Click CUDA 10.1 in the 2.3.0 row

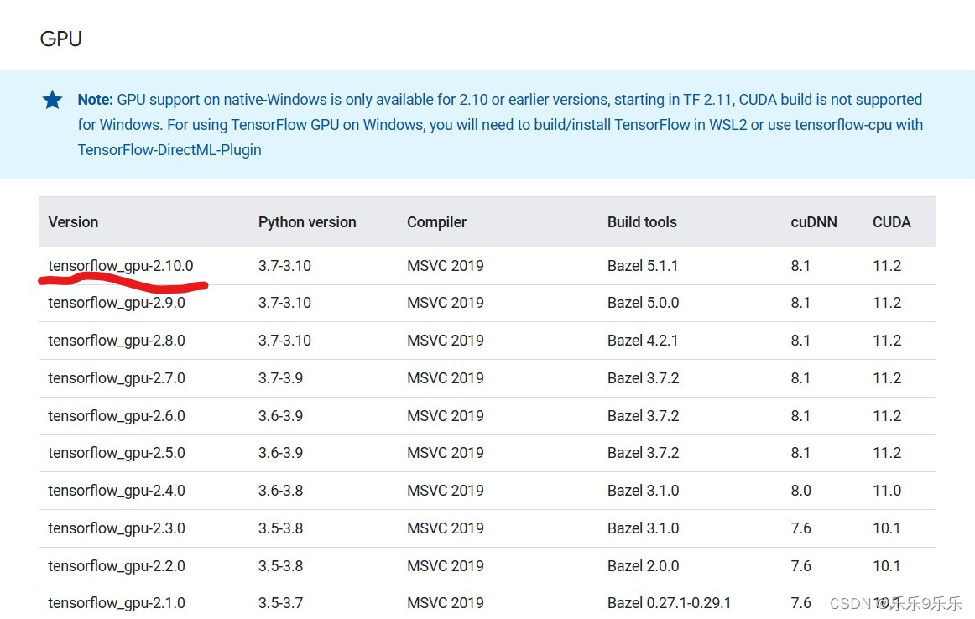(x=887, y=528)
